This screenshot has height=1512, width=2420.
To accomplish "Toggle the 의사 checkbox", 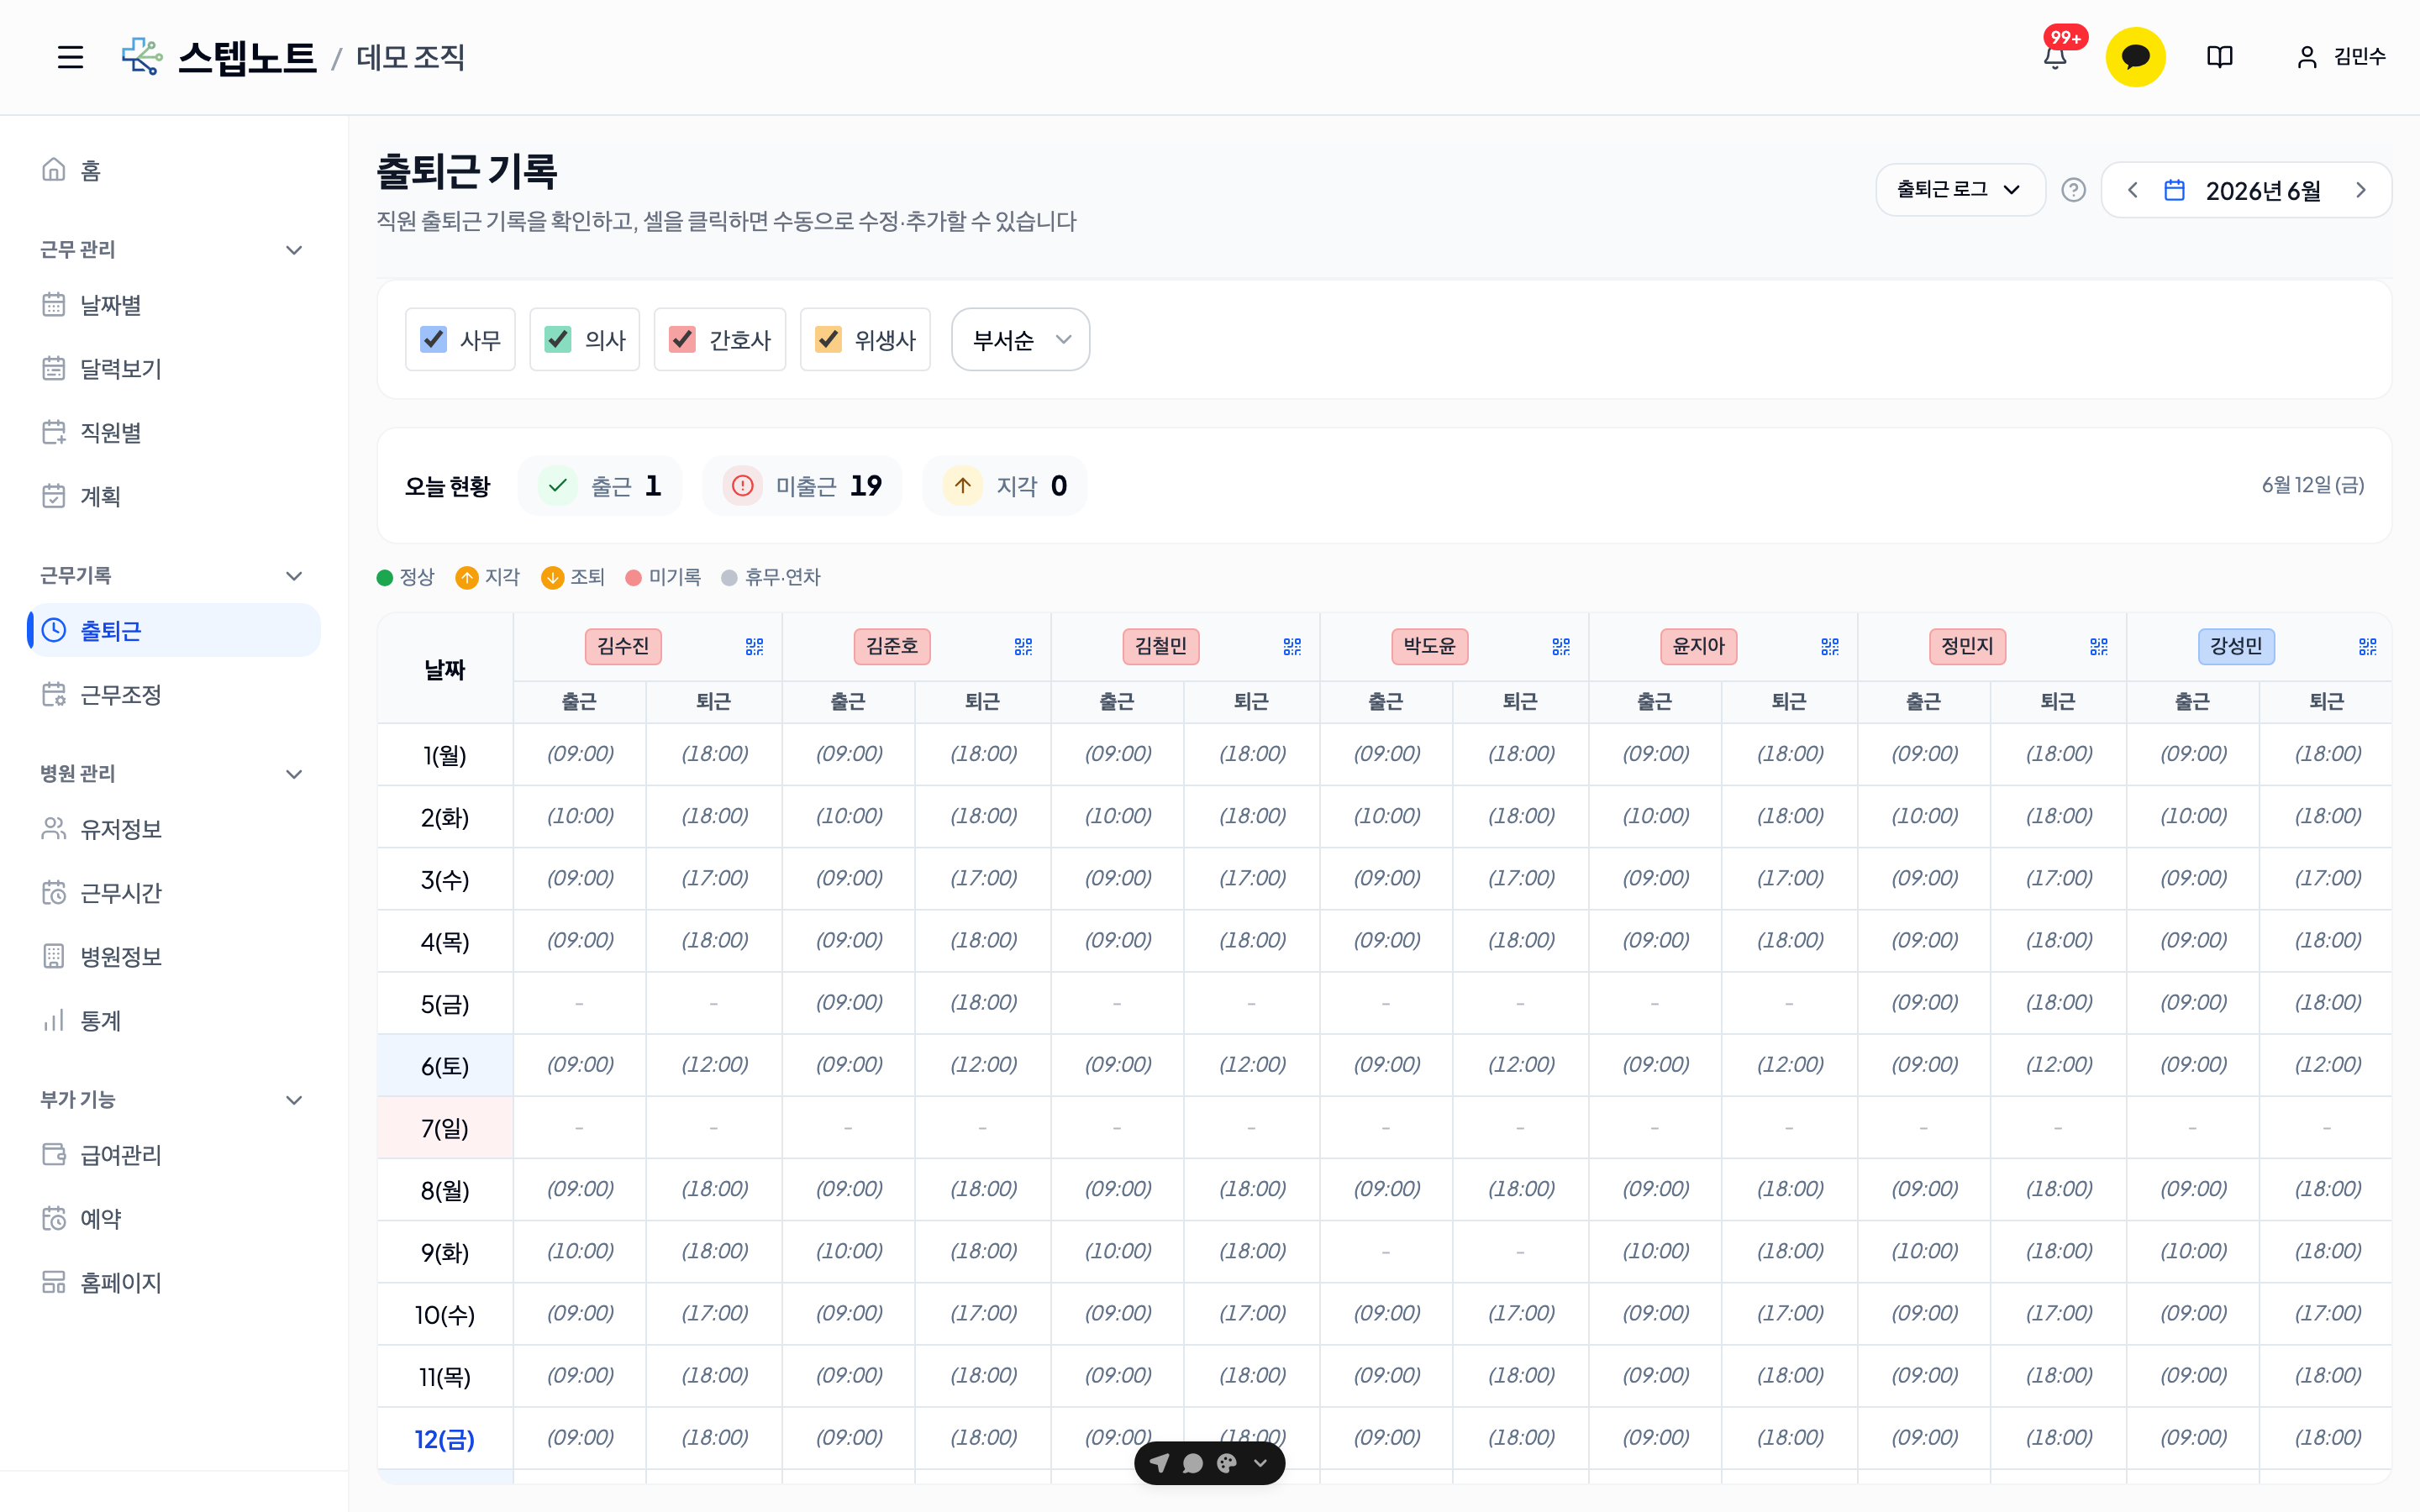I will (558, 340).
